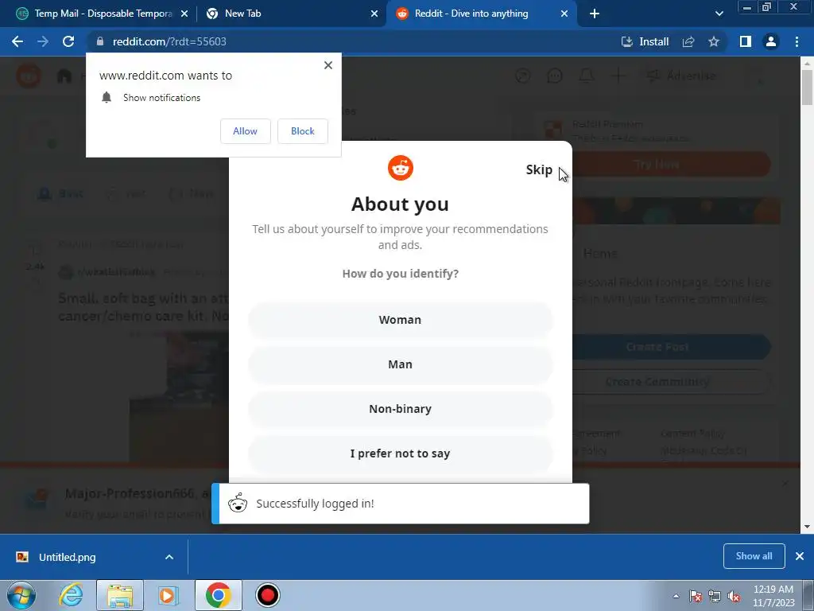The width and height of the screenshot is (814, 611).
Task: Expand the Untitled.png download options arrow
Action: 169,557
